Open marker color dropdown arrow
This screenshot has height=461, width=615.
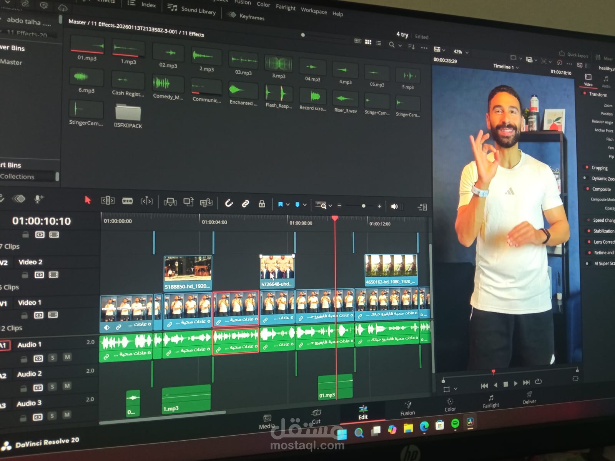[x=304, y=205]
